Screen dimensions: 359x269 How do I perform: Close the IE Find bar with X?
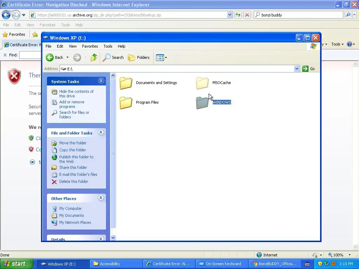point(5,55)
